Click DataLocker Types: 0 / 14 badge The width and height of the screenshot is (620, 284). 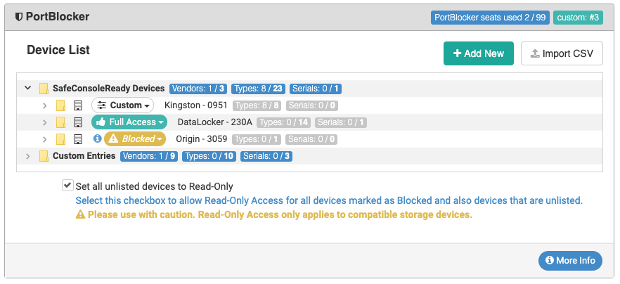point(283,122)
